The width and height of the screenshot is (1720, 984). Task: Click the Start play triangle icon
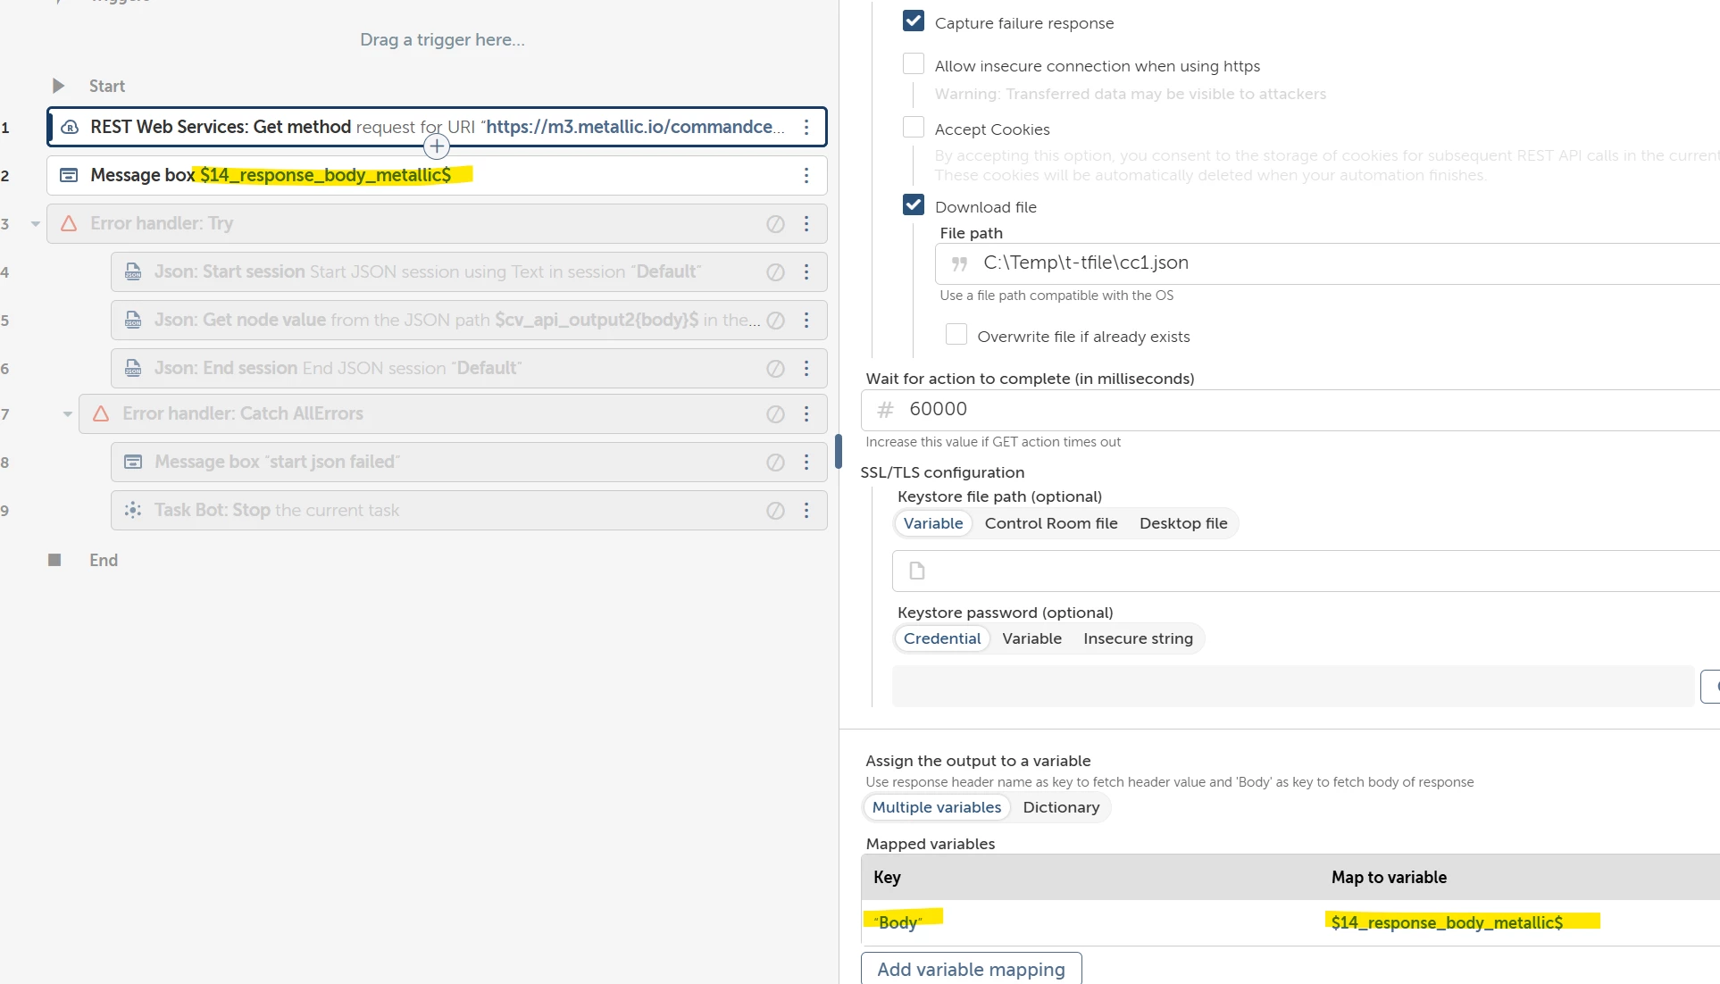(58, 86)
